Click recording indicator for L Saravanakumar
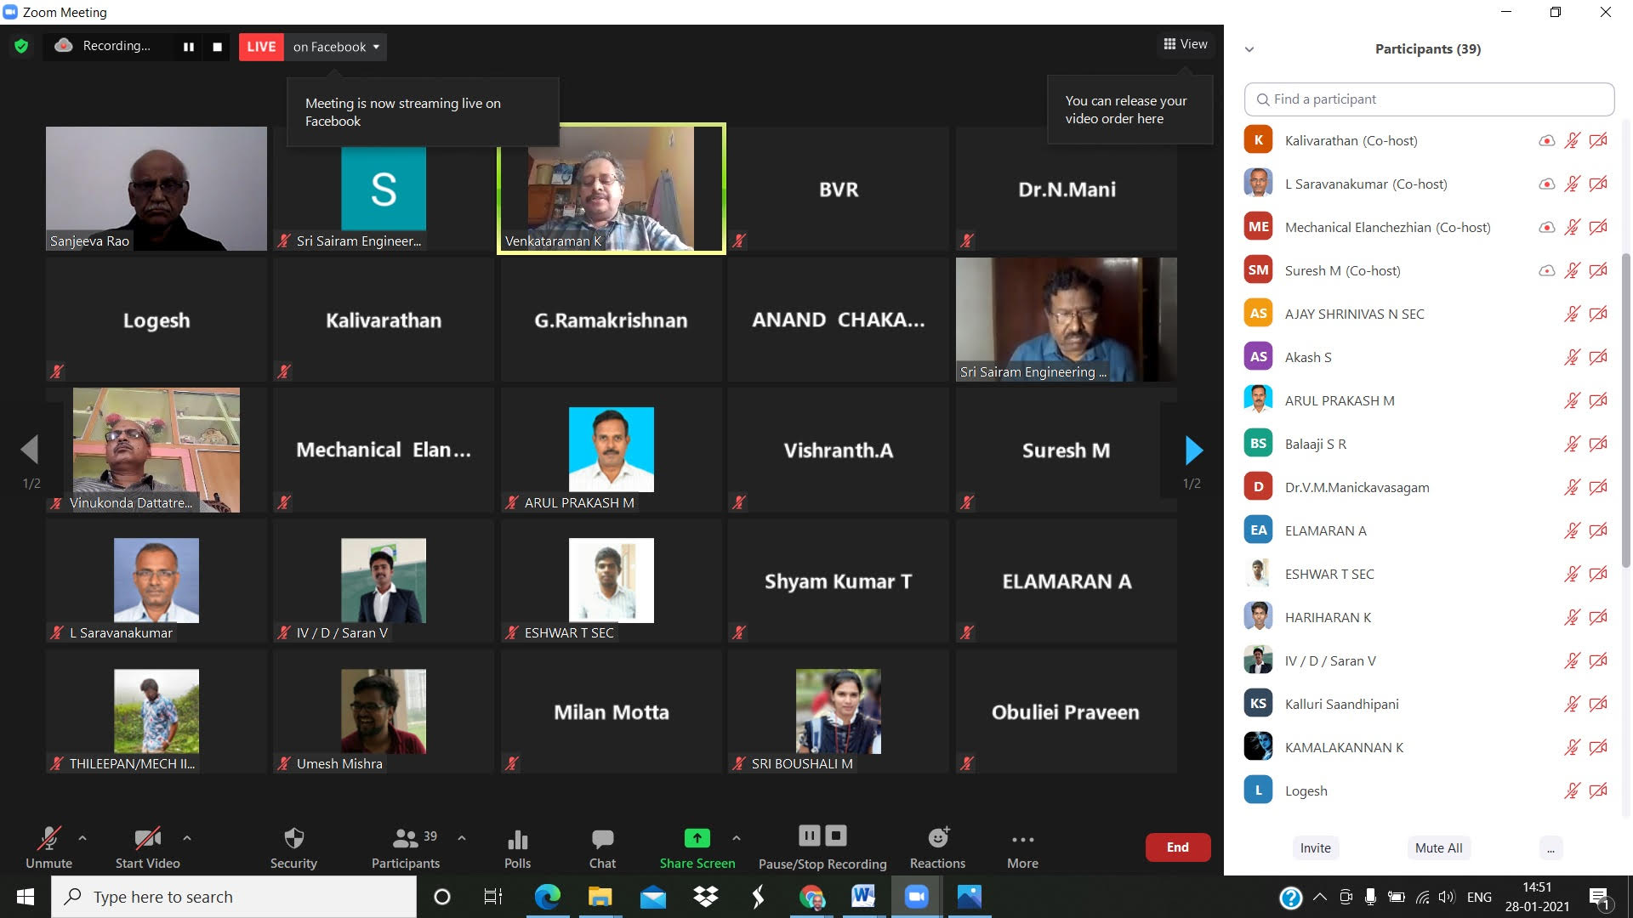Viewport: 1633px width, 918px height. pos(1547,184)
